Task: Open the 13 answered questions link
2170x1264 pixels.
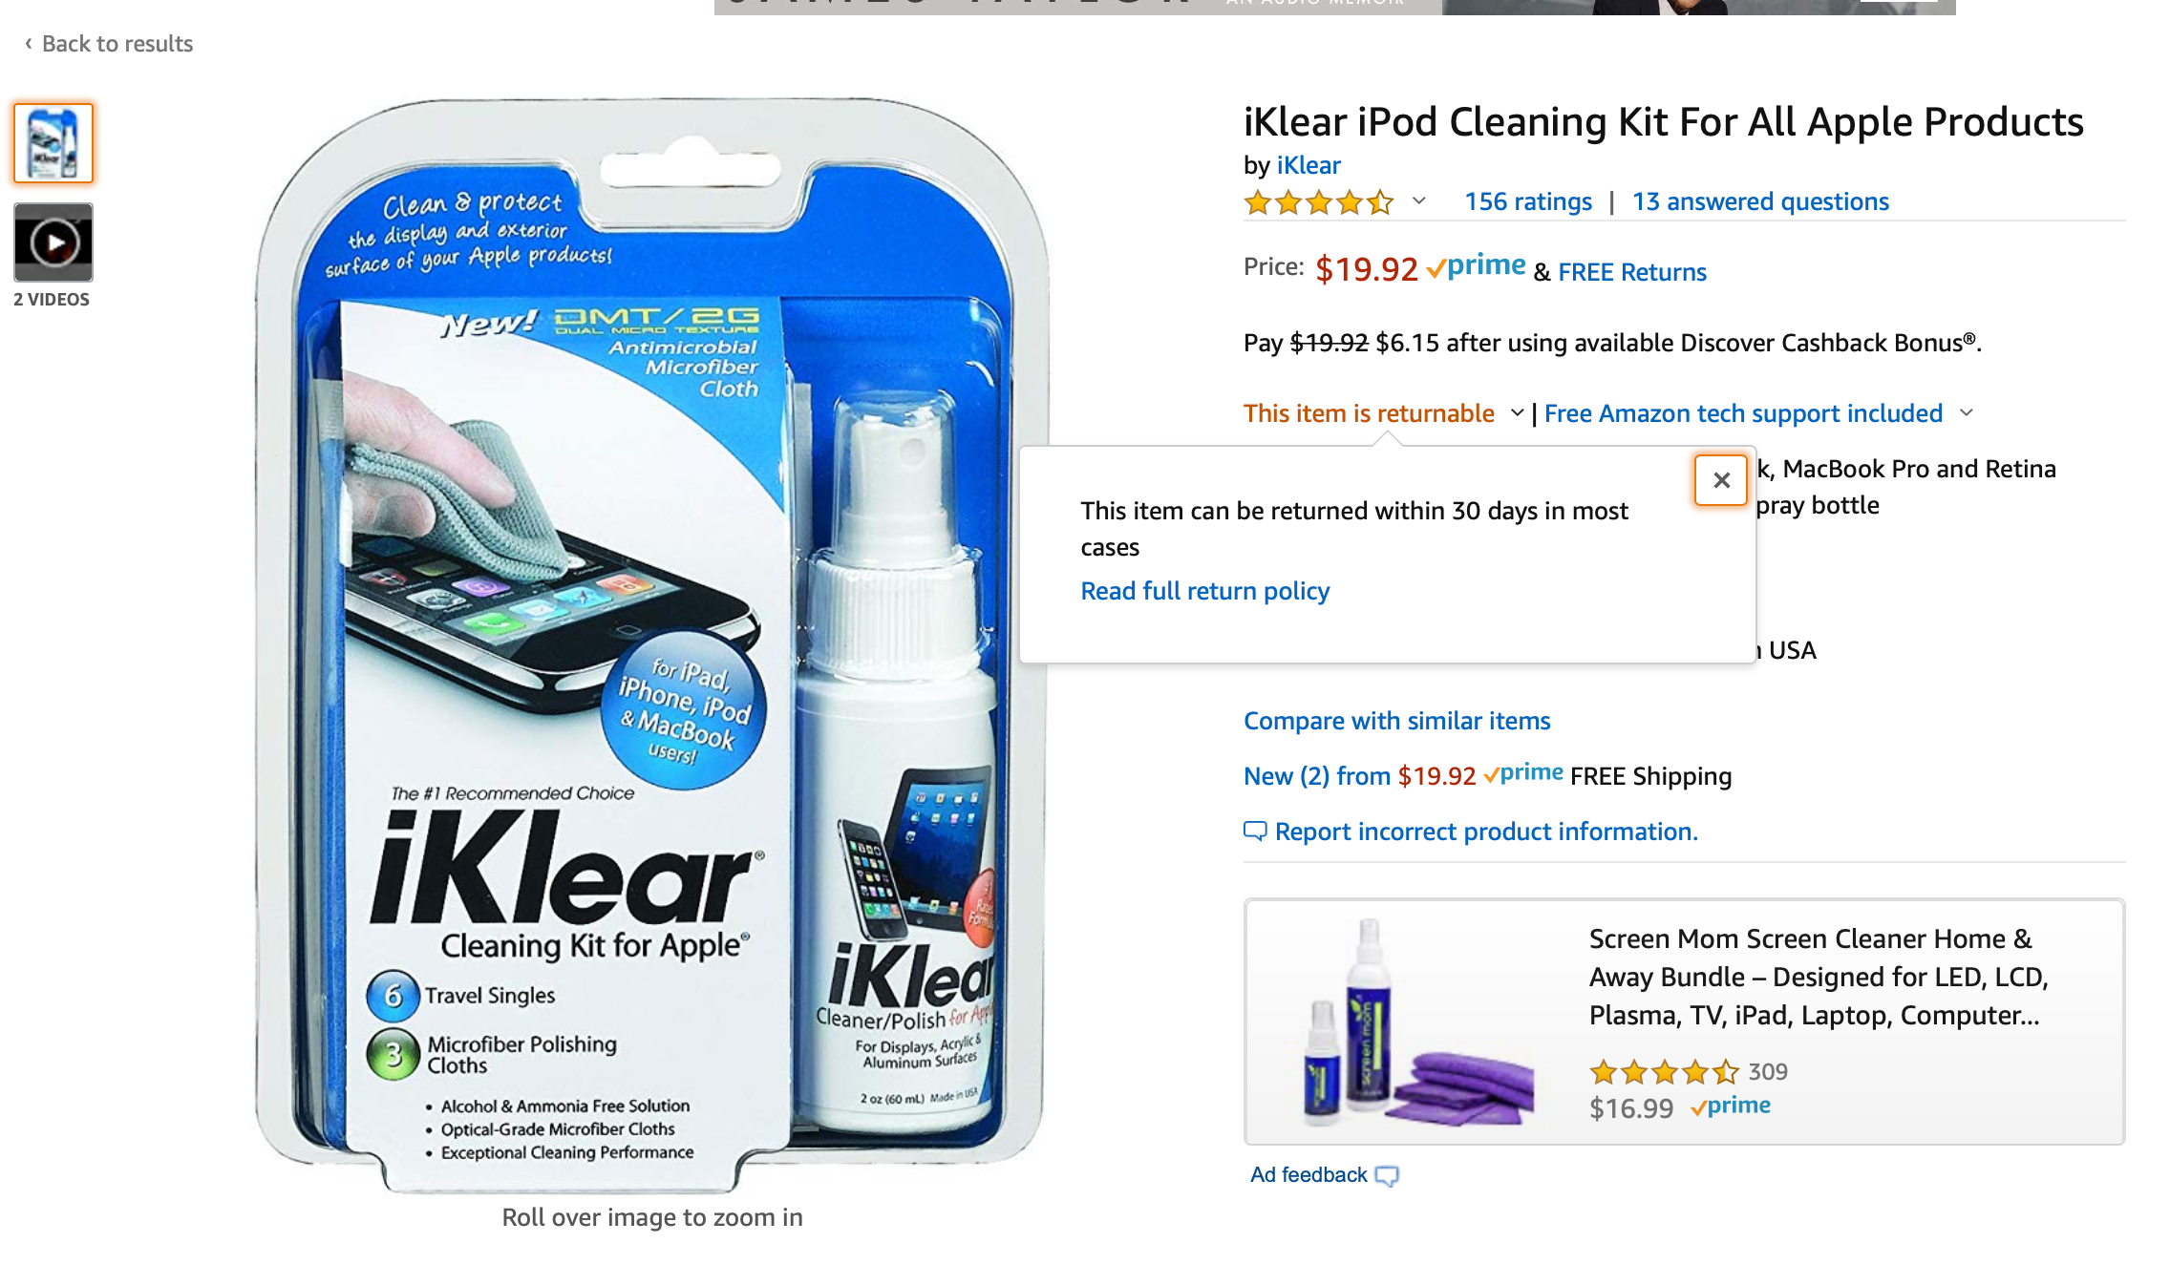Action: [x=1760, y=201]
